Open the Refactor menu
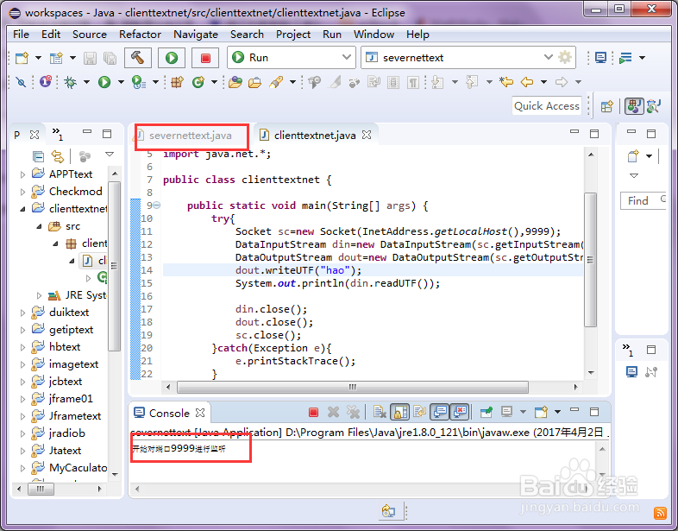Screen dimensions: 678x531 pos(140,35)
